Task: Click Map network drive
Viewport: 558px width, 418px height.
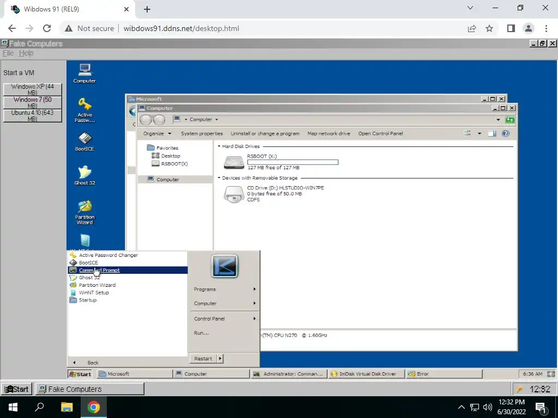Action: pos(329,134)
